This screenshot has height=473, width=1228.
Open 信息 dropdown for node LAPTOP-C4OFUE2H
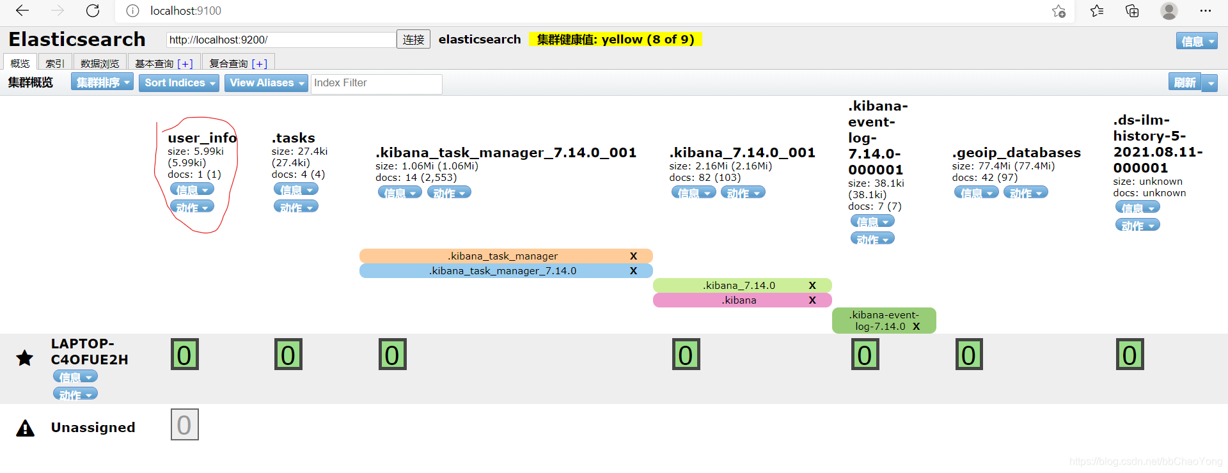click(x=75, y=377)
